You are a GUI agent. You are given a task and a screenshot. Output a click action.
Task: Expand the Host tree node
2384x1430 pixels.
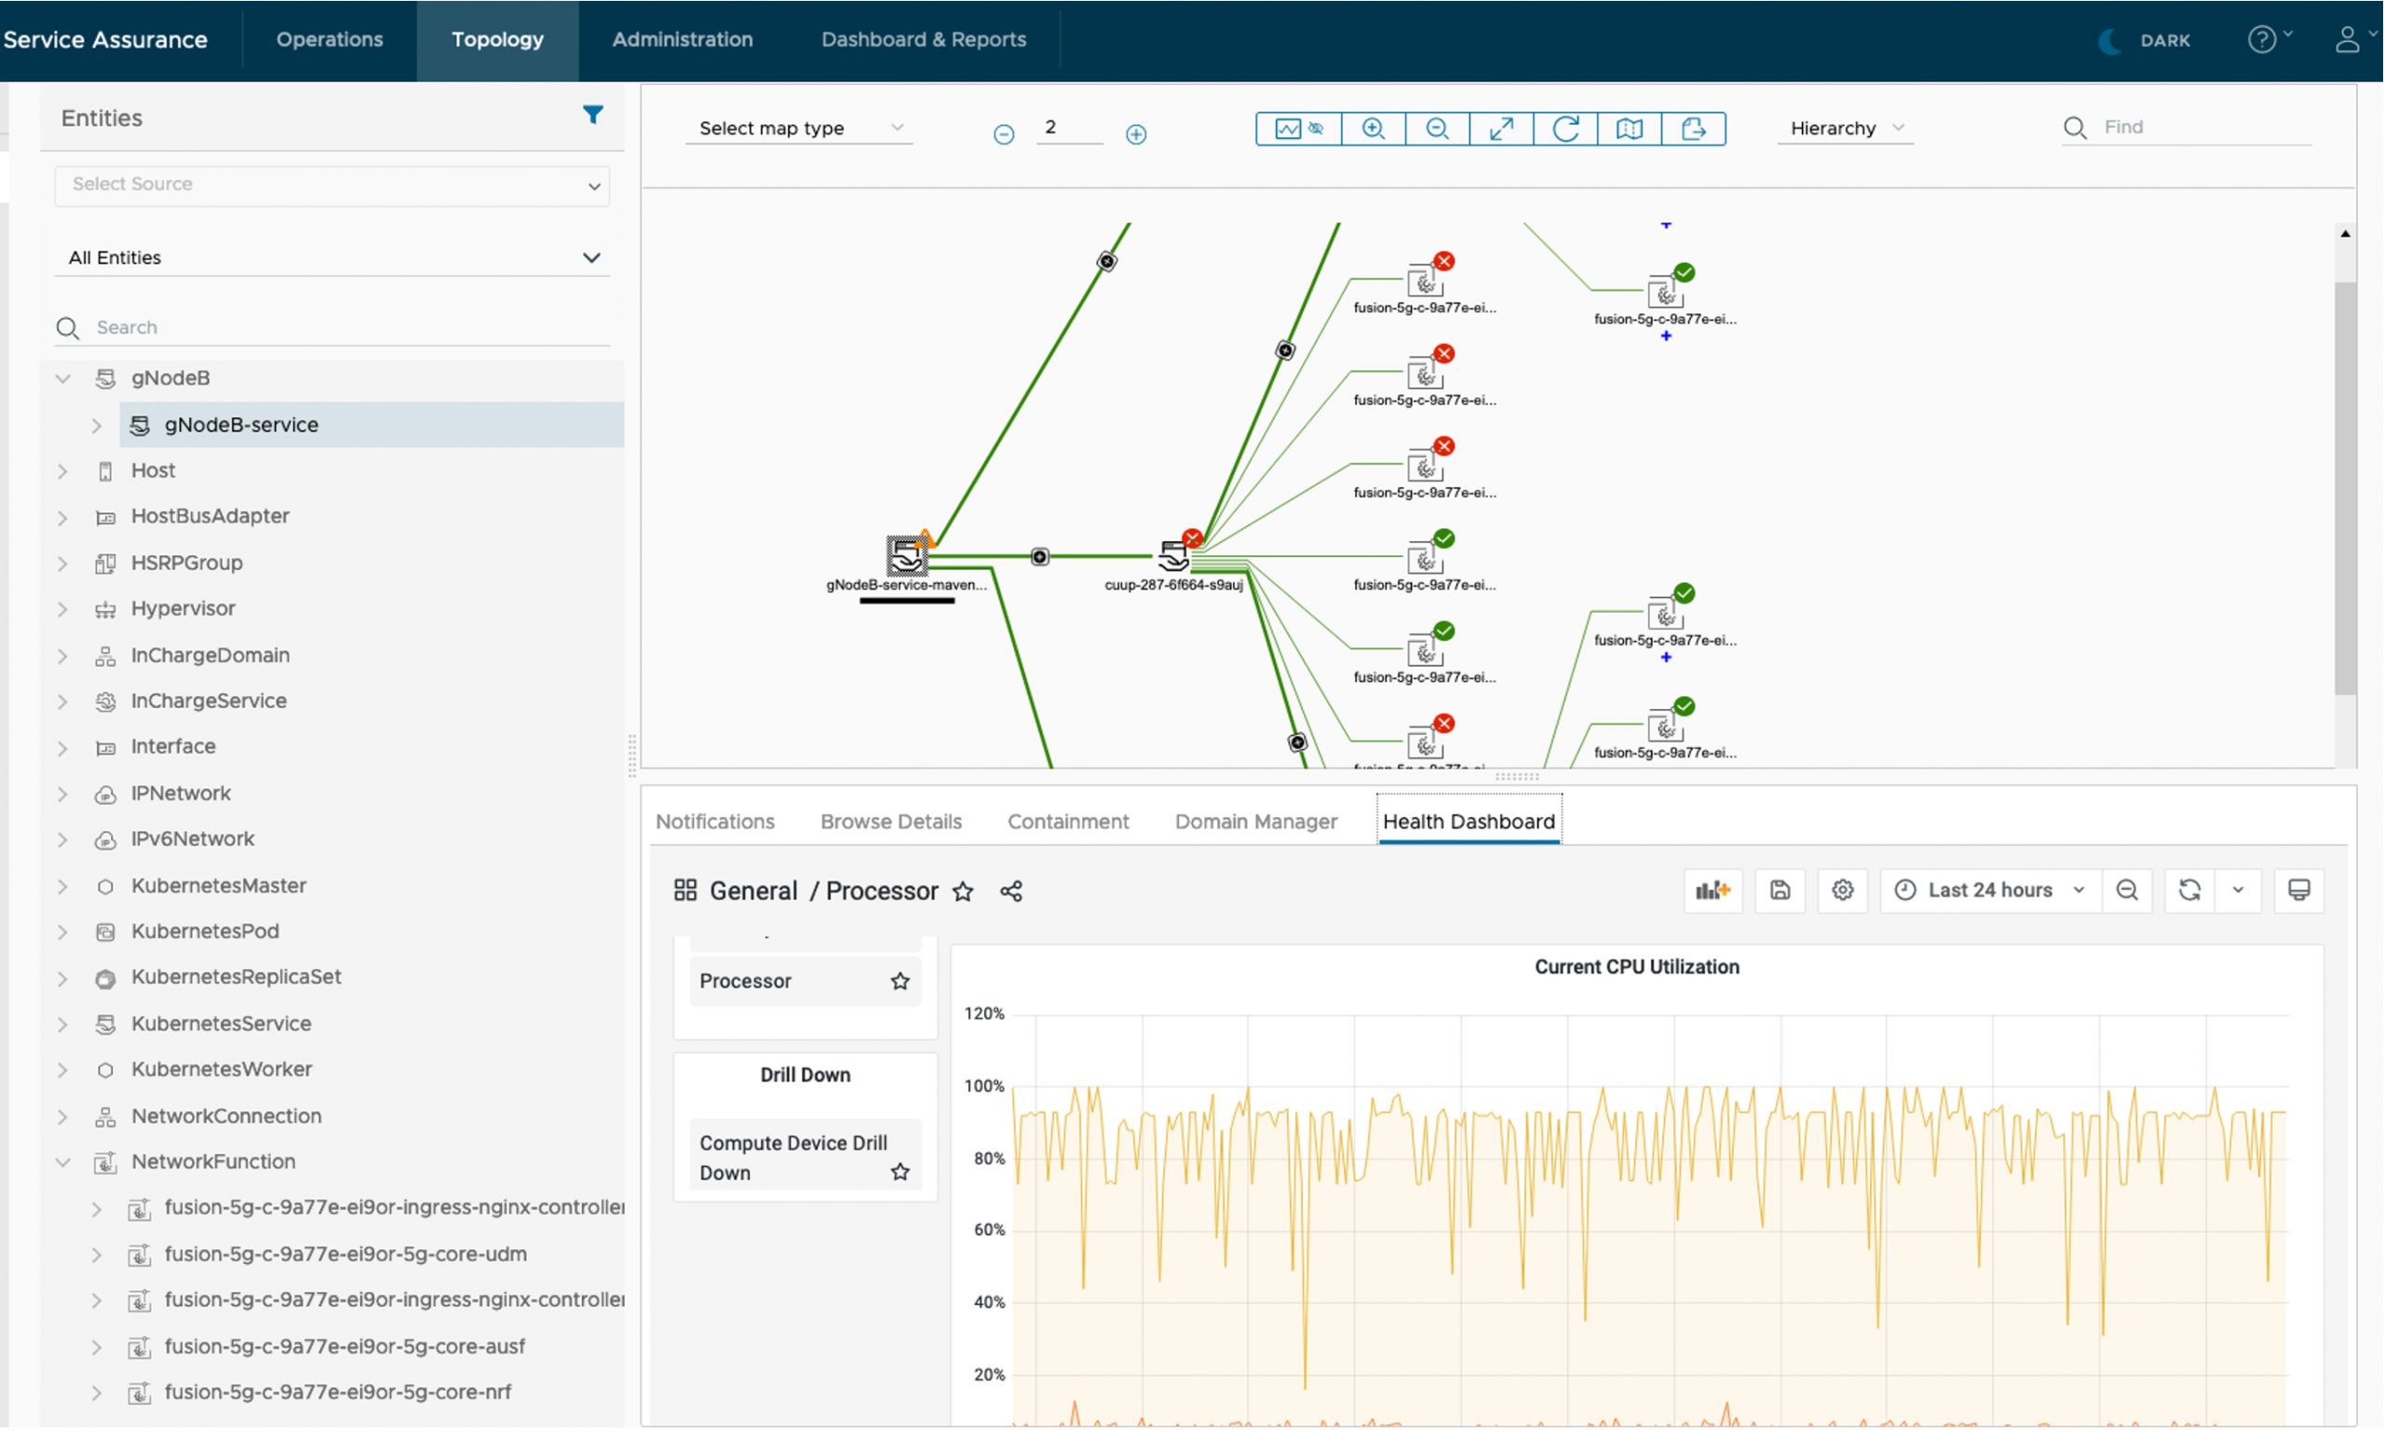[63, 471]
